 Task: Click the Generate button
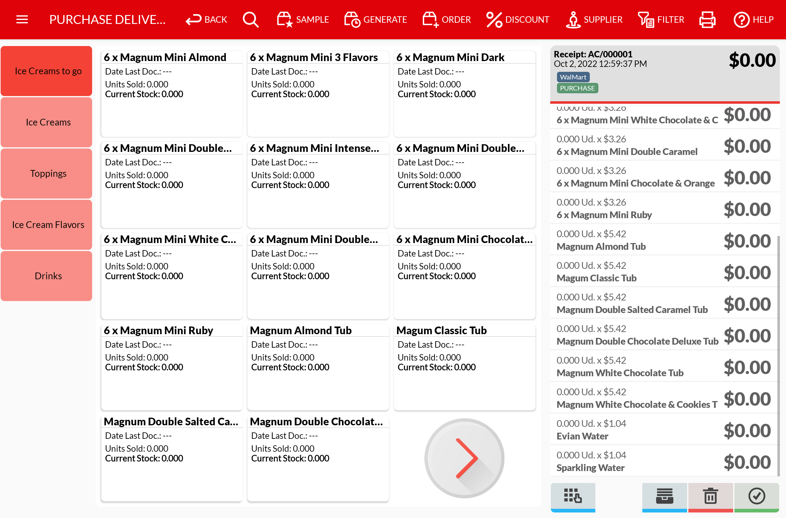click(x=376, y=20)
